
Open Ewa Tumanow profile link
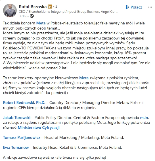16,147
